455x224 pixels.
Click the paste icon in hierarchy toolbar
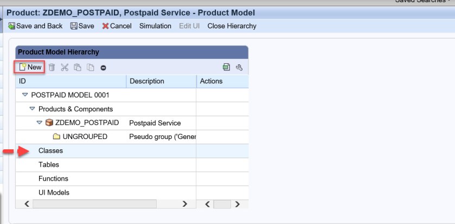[x=90, y=68]
